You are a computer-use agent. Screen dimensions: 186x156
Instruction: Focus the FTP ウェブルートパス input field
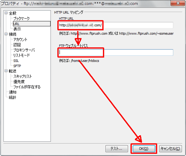click(116, 52)
